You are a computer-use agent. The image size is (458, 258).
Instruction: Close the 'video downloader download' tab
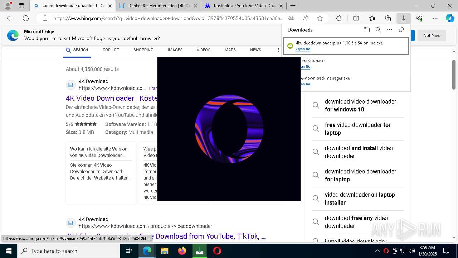tap(110, 6)
